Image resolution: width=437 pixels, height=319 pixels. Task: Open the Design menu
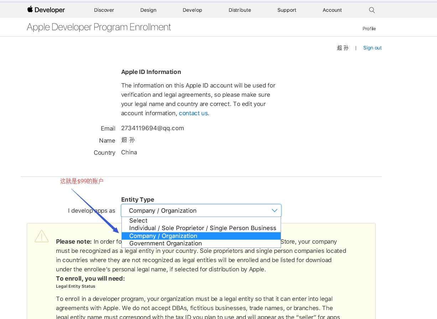(148, 10)
